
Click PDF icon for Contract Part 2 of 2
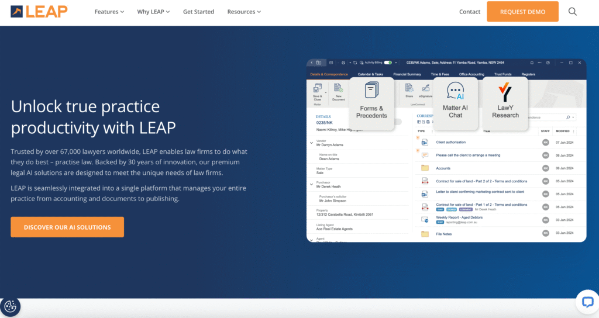point(425,181)
